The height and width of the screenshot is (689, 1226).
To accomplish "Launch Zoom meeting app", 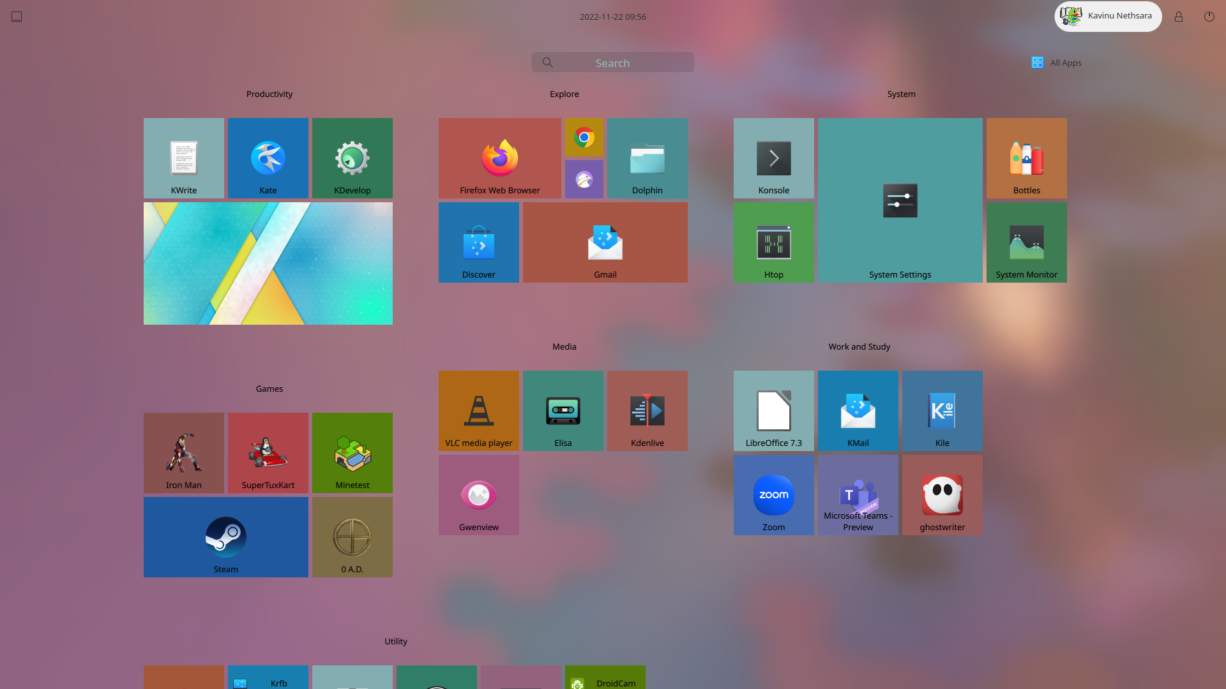I will pyautogui.click(x=774, y=495).
